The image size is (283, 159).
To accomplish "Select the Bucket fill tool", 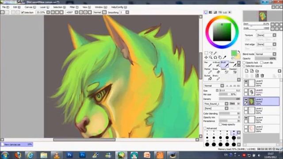I will (208, 78).
